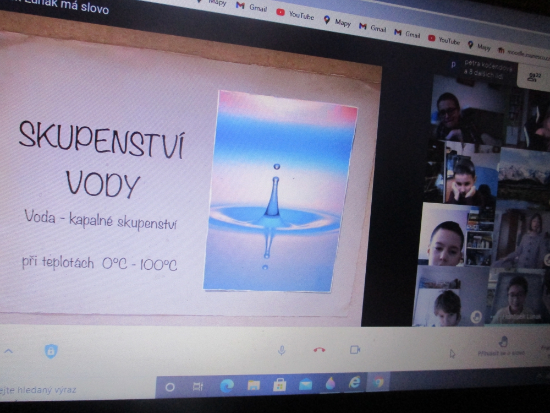Switch to Google Chrome on the taskbar
550x413 pixels.
click(x=378, y=382)
